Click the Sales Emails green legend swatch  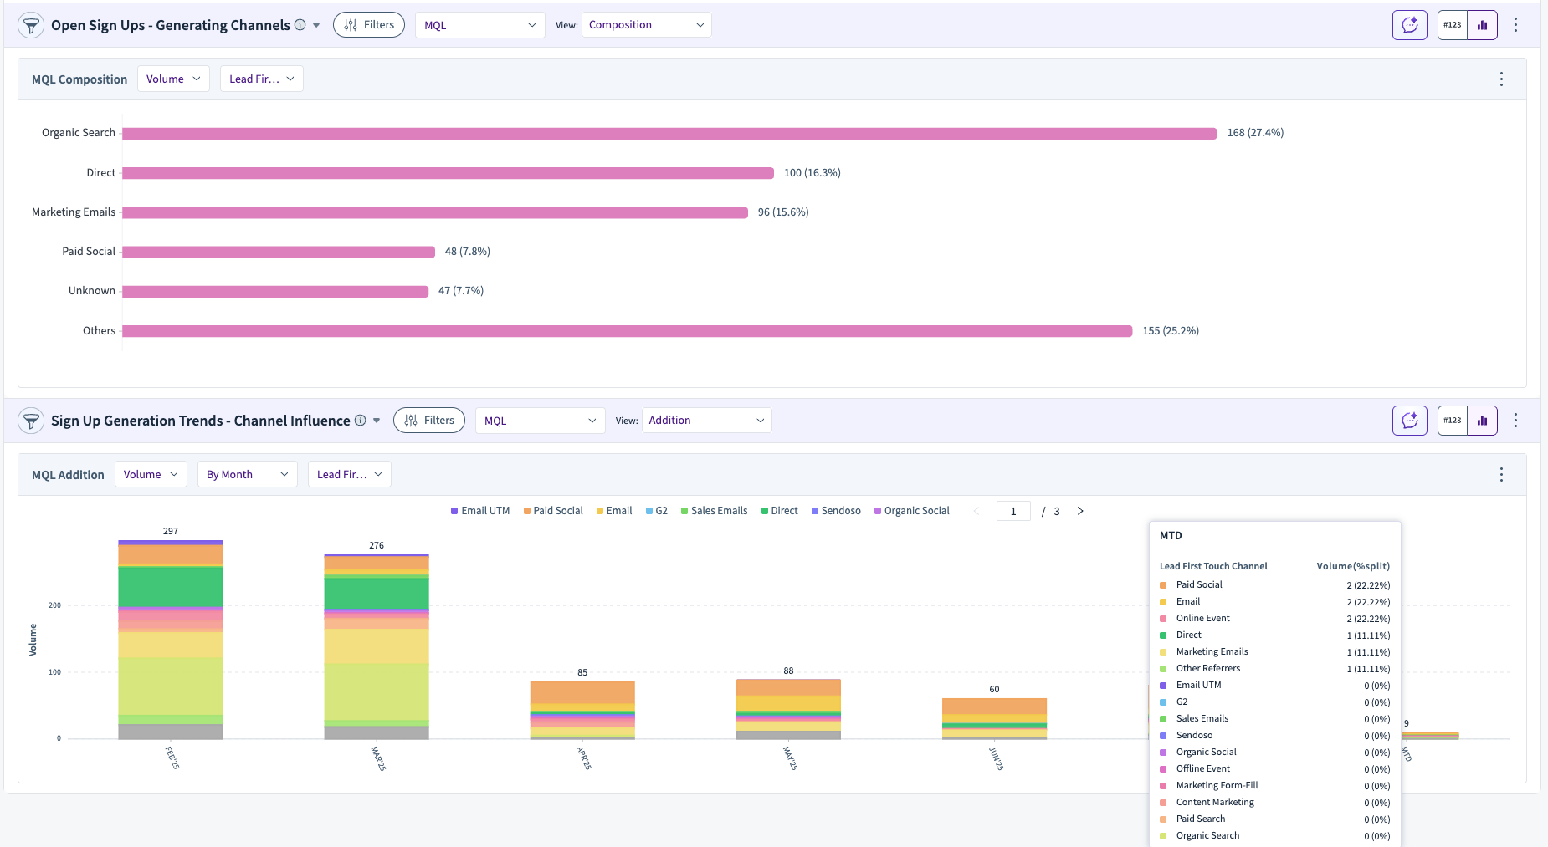684,511
